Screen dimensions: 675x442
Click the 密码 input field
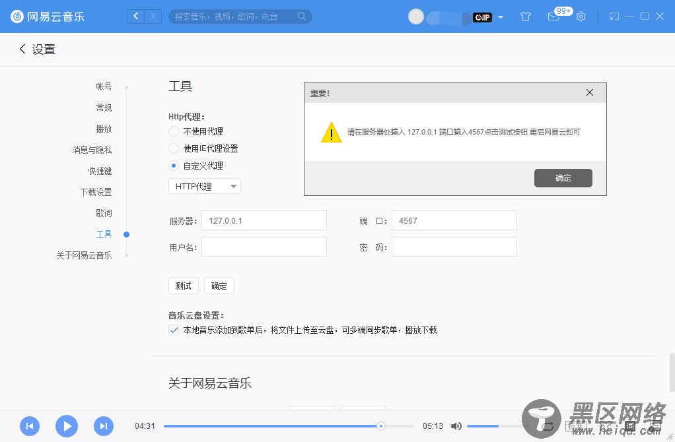pos(454,247)
